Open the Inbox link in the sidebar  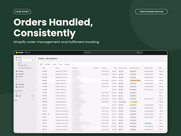click(20, 96)
